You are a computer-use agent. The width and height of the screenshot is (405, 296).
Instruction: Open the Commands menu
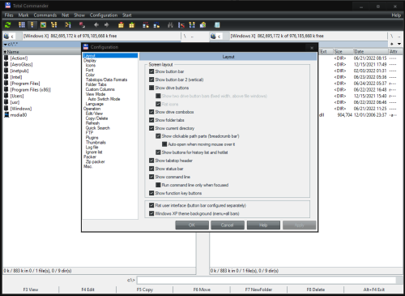coord(45,15)
